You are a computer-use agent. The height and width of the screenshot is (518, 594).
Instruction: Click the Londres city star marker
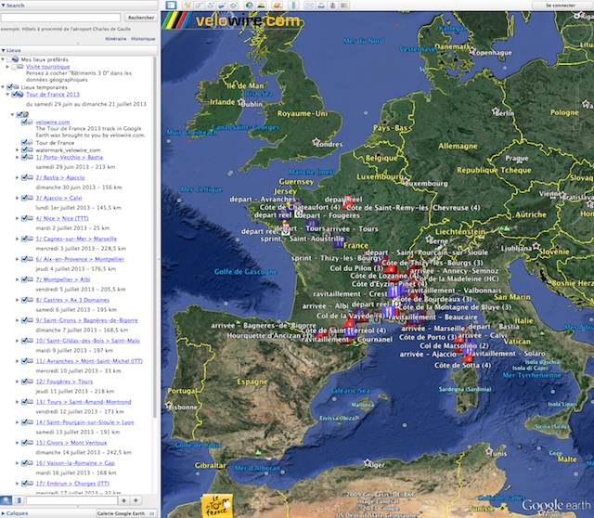(316, 142)
